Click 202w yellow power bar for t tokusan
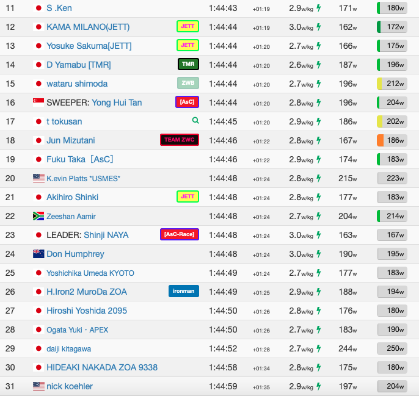This screenshot has height=396, width=419. [392, 121]
